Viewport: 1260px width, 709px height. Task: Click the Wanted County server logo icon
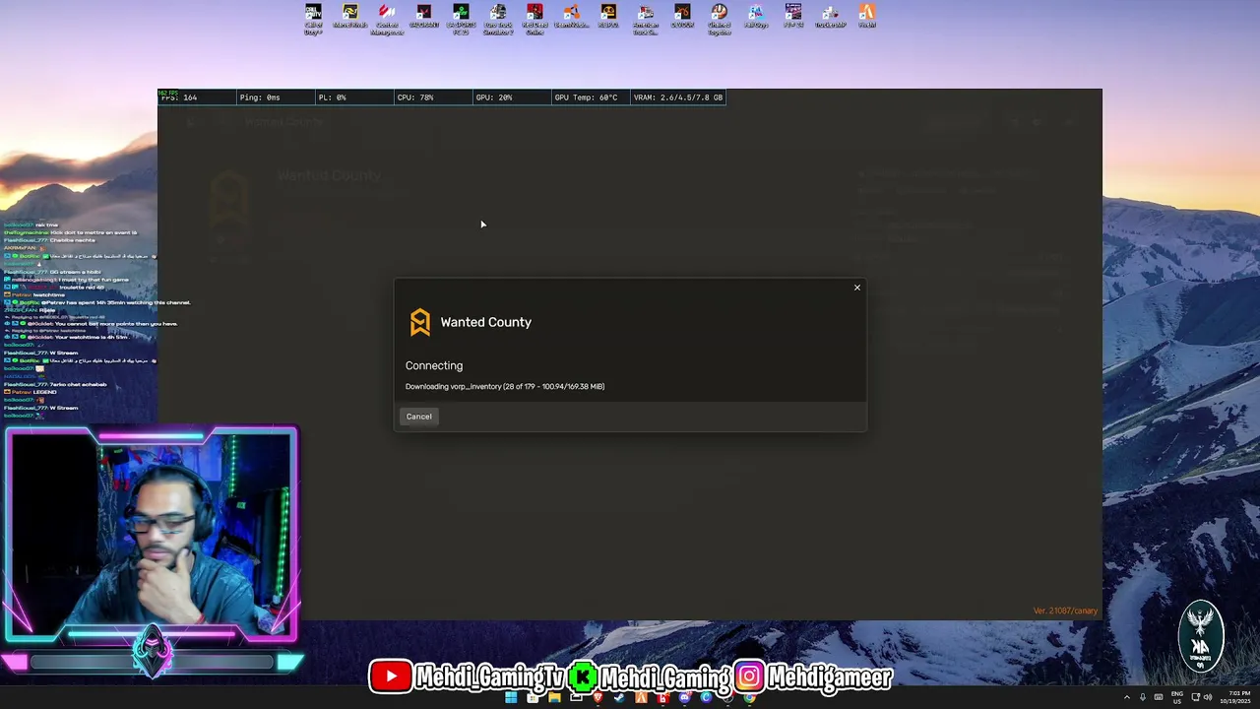click(420, 322)
